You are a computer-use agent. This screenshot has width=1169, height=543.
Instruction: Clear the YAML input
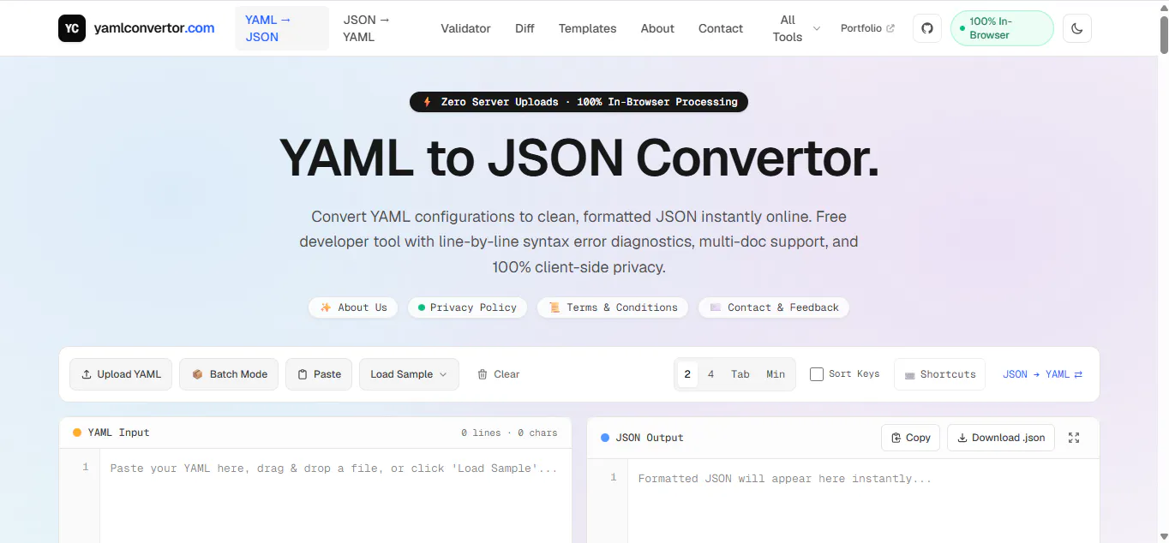click(498, 374)
